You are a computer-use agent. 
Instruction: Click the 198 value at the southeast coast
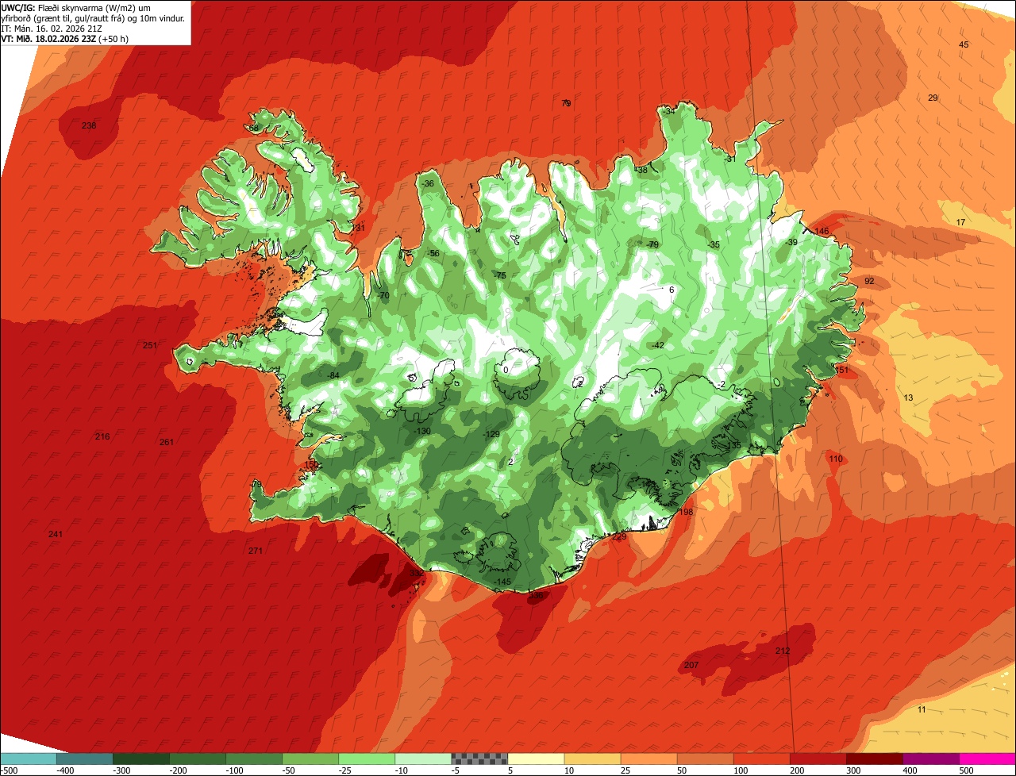[x=686, y=513]
